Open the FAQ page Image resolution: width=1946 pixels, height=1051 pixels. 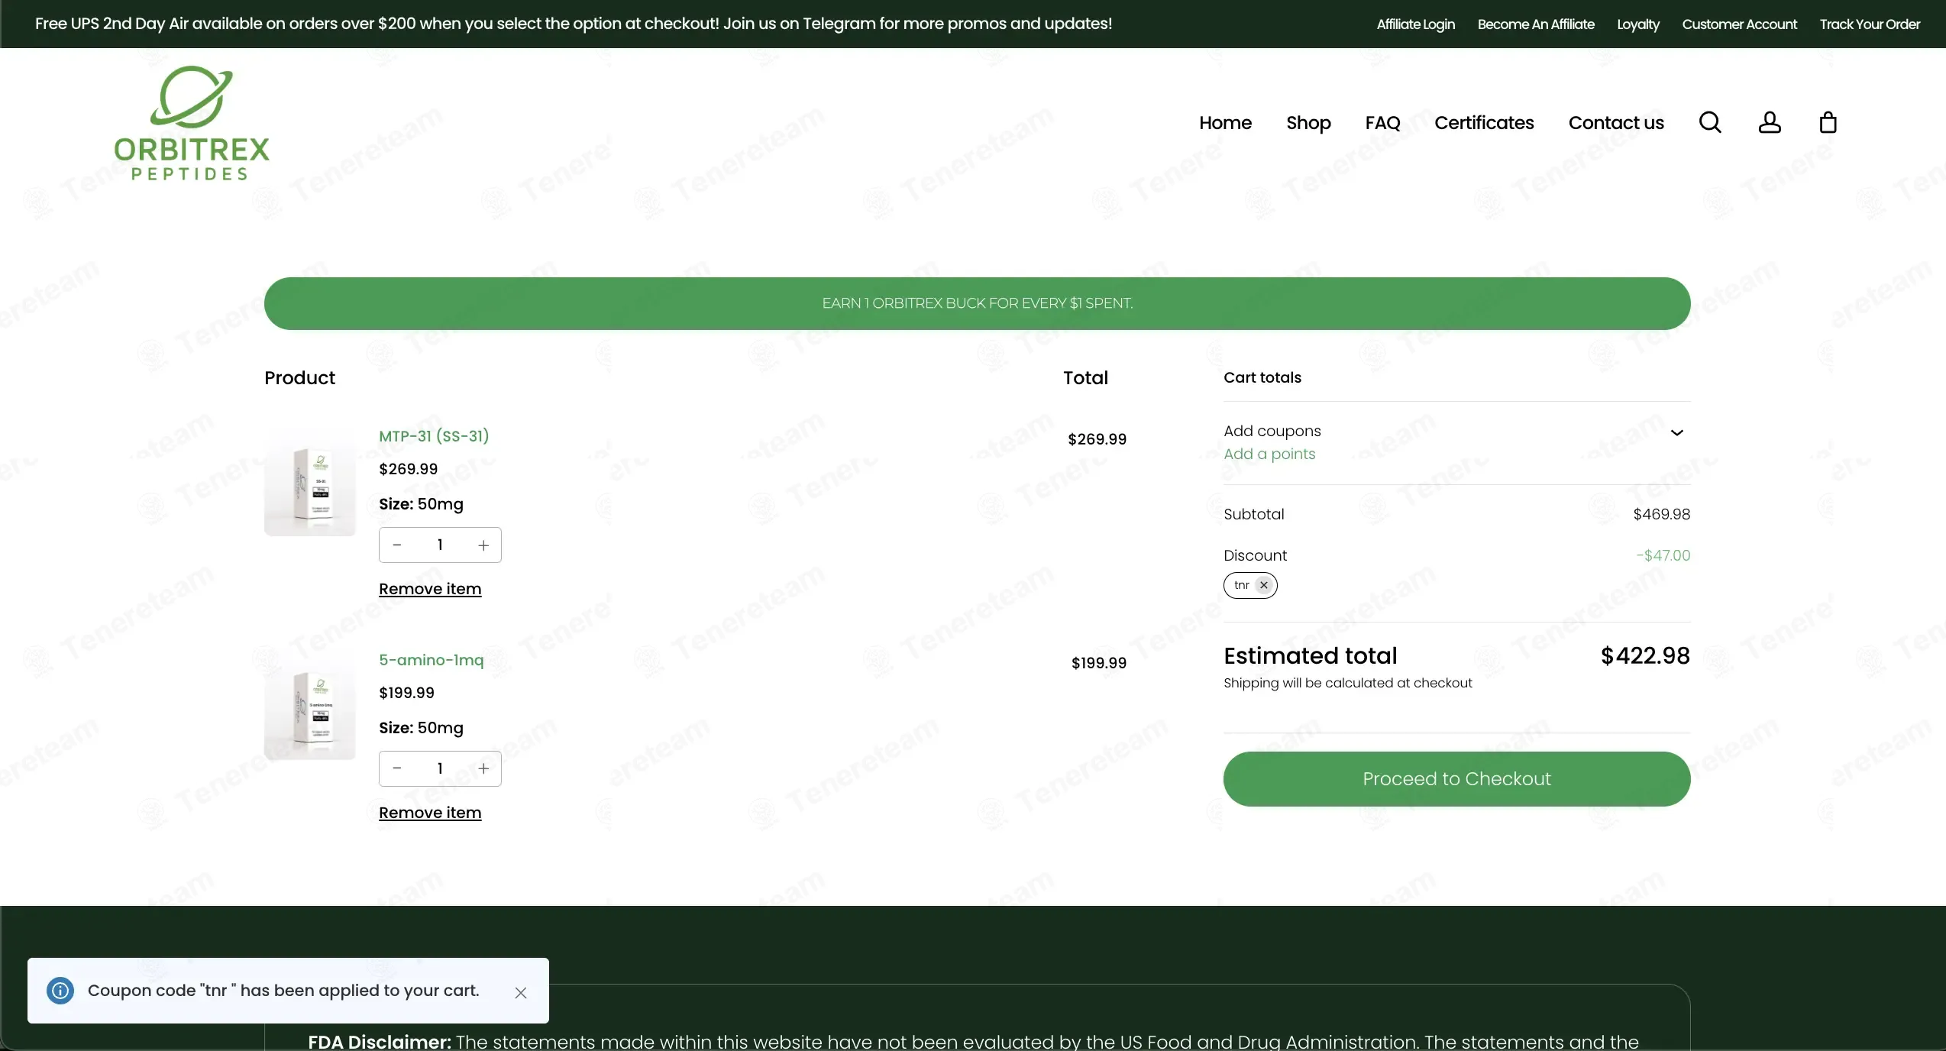(x=1382, y=123)
